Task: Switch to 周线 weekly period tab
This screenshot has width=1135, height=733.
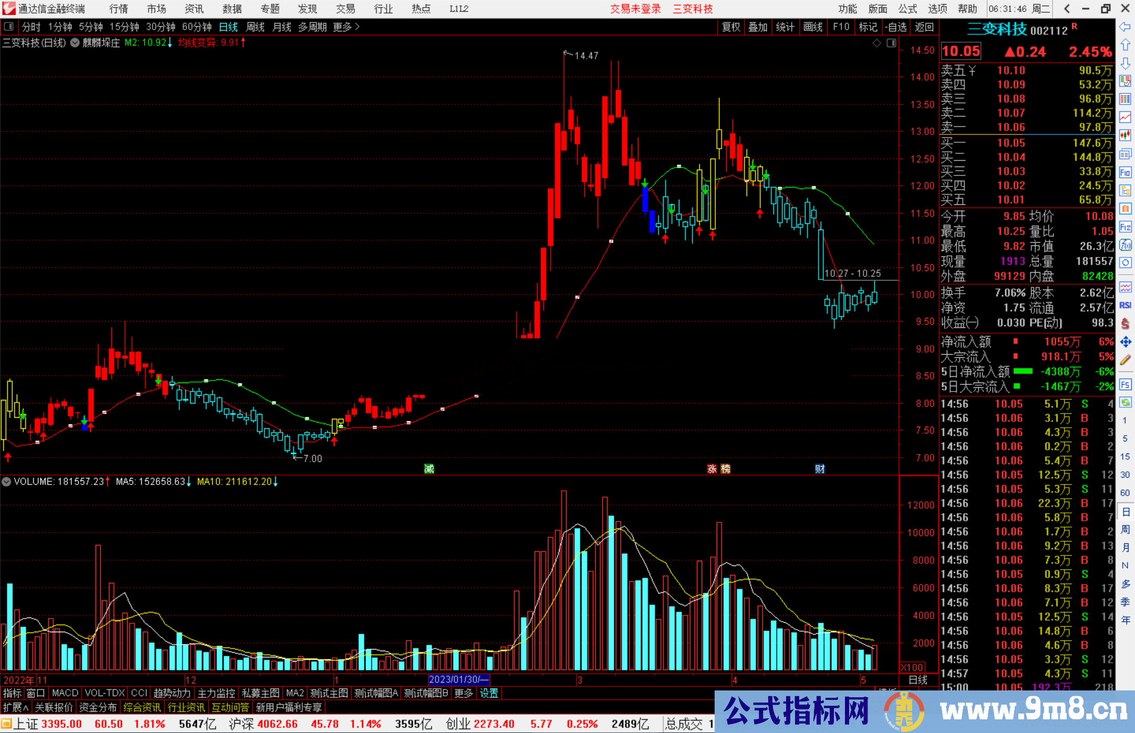Action: [x=255, y=27]
